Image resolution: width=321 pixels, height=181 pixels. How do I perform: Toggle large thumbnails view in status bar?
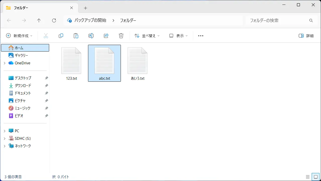tap(316, 177)
